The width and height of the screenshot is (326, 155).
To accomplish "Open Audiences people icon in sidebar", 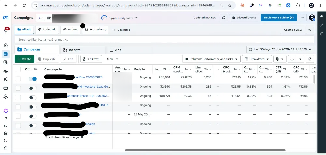I will click(x=6, y=71).
